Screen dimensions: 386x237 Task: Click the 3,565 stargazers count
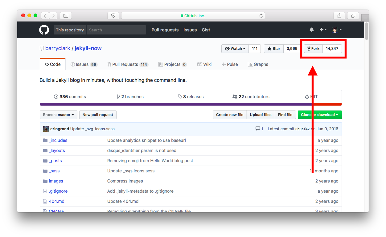point(292,49)
